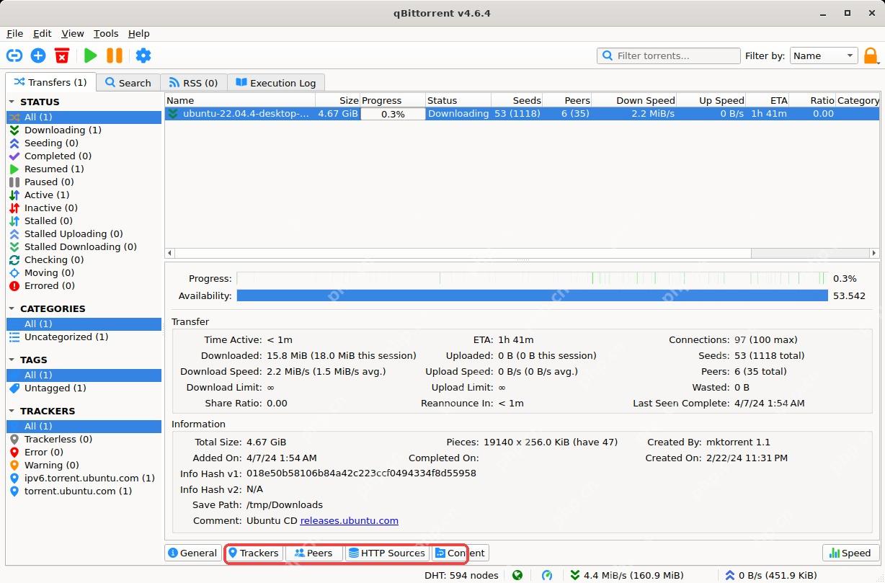The width and height of the screenshot is (885, 583).
Task: Open the Edit menu
Action: 43,33
